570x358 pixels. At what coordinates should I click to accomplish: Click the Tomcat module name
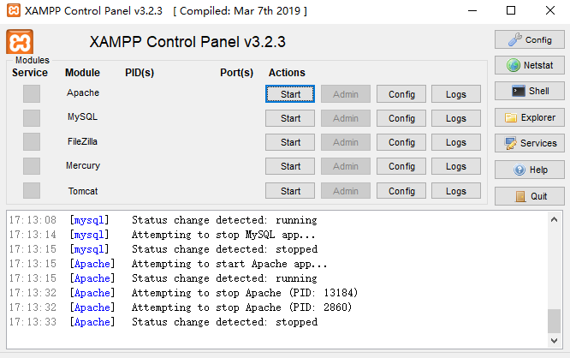pos(83,191)
